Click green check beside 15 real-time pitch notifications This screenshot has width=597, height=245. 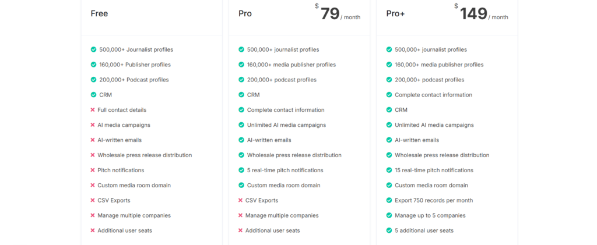click(389, 170)
